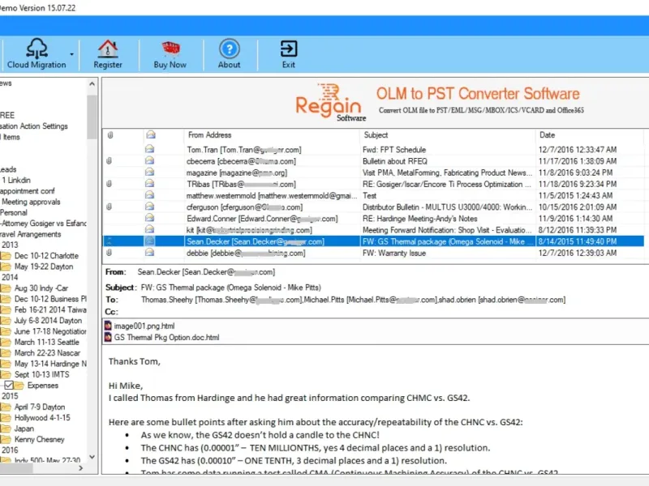
Task: Click the folder tree vertical scrollbar thumb
Action: tap(92, 117)
